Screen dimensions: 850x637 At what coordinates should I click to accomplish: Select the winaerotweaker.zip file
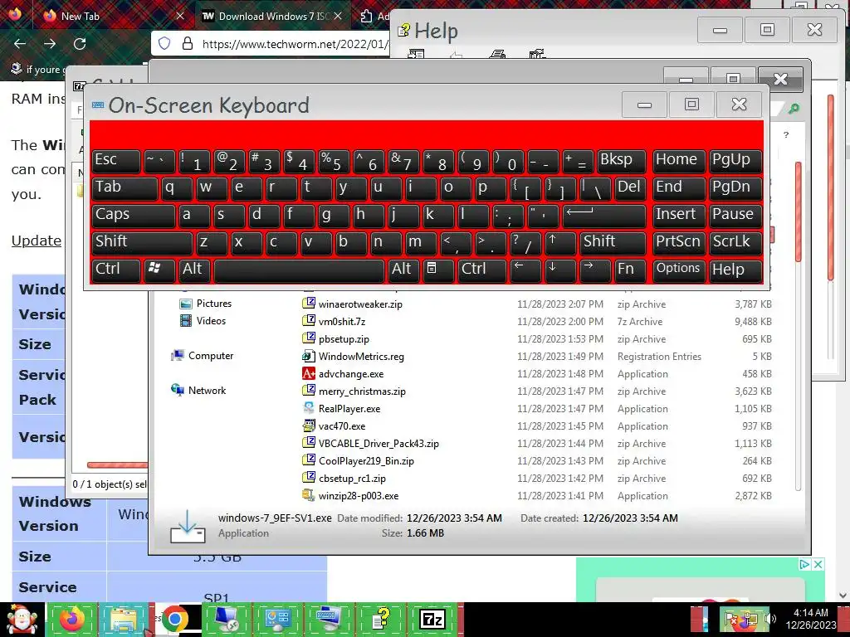[x=360, y=304]
